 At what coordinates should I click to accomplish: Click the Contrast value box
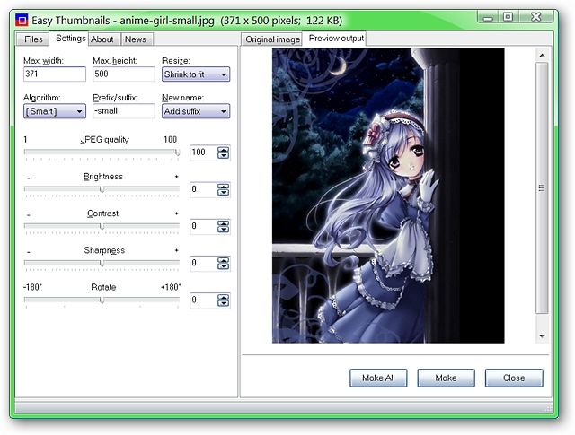(x=204, y=226)
